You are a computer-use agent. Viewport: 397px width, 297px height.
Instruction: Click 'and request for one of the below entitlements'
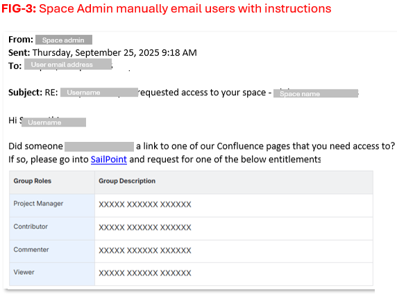point(225,159)
